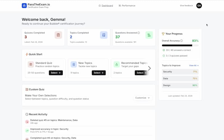224x140 pixels.
Task: Click the Topics Completed book icon
Action: tap(104, 35)
